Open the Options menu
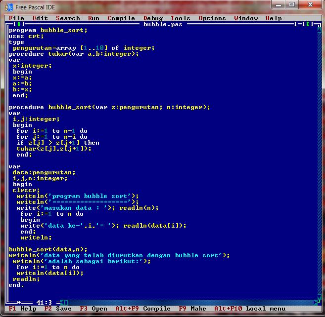This screenshot has width=325, height=317. pyautogui.click(x=212, y=18)
